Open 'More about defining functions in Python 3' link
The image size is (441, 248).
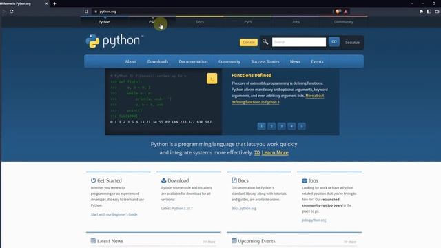(x=256, y=102)
